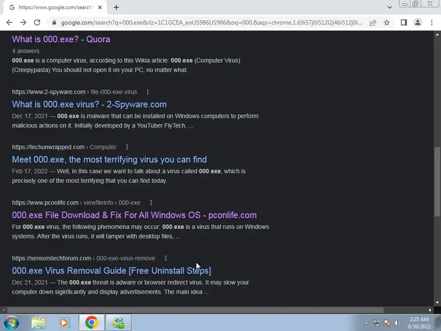Click the https://www.2-spyware.com URL text
The width and height of the screenshot is (441, 331).
(49, 92)
